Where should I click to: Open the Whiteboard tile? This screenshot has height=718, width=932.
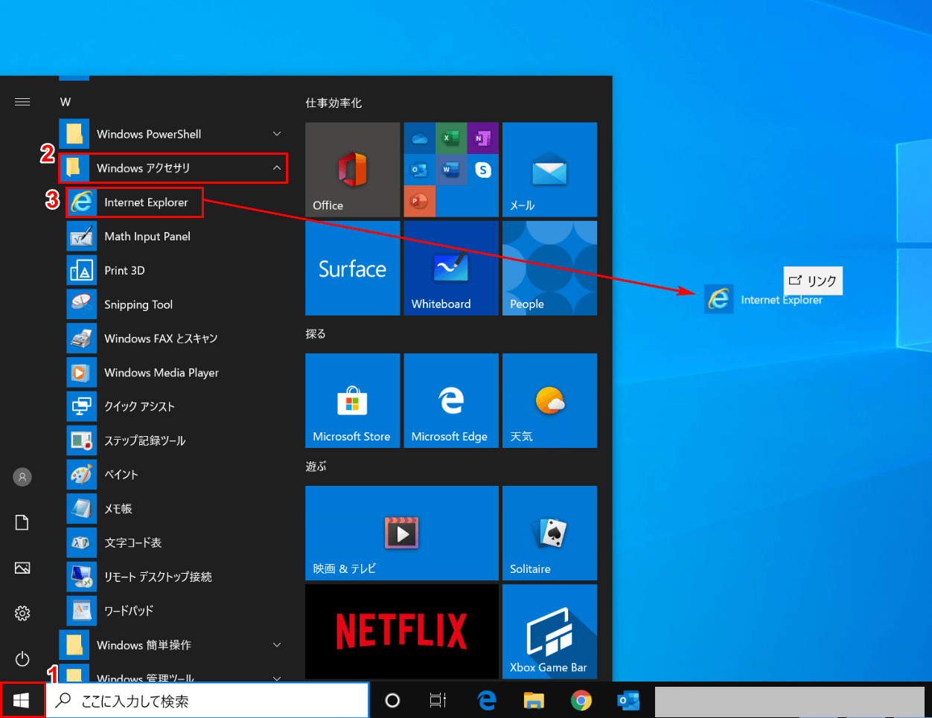tap(451, 268)
